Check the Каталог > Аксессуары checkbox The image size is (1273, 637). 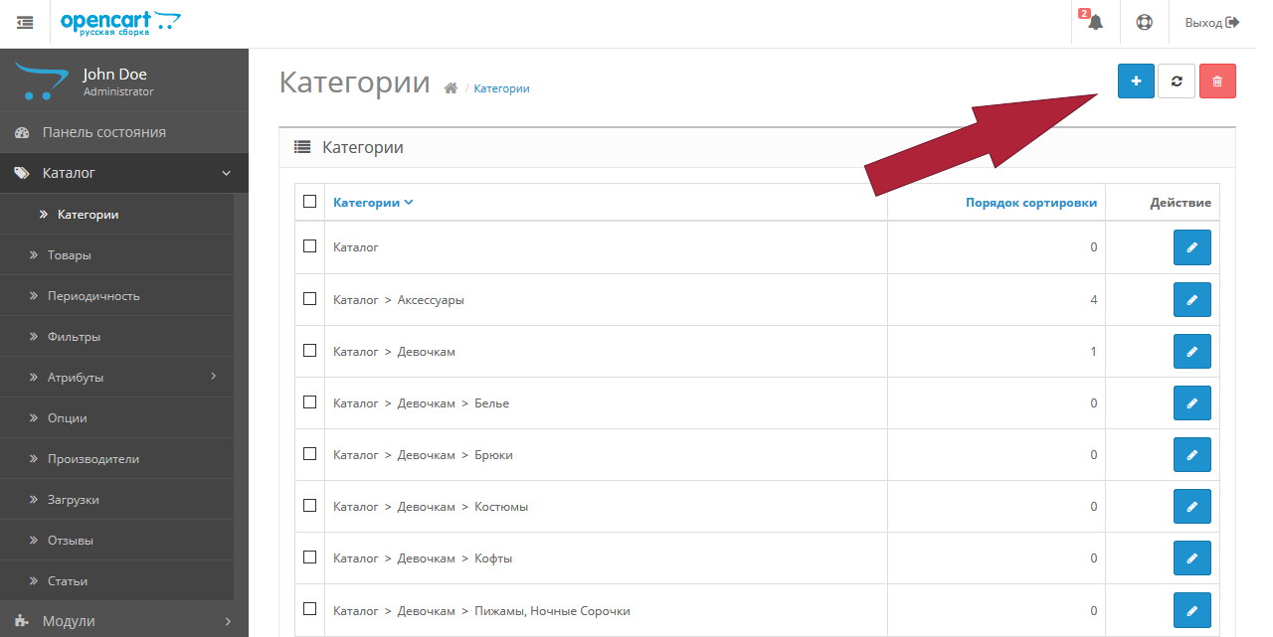click(309, 298)
